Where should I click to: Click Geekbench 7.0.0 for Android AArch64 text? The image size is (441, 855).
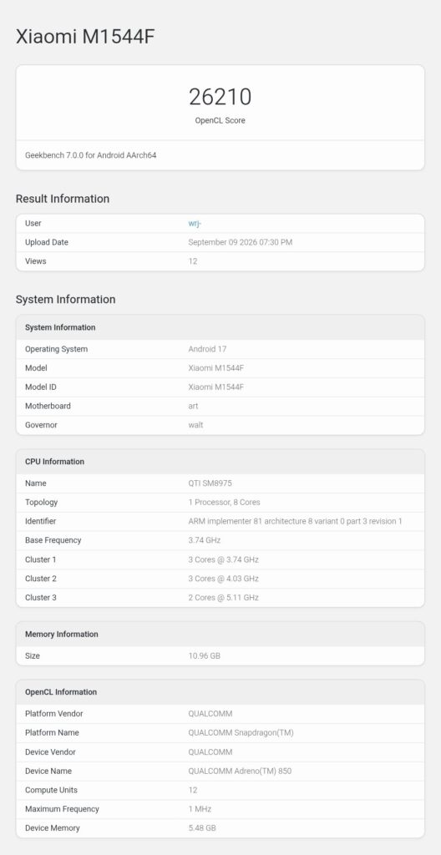pyautogui.click(x=91, y=154)
